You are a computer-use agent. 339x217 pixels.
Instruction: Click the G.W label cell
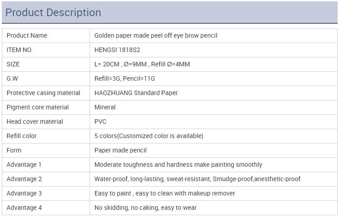[x=46, y=78]
